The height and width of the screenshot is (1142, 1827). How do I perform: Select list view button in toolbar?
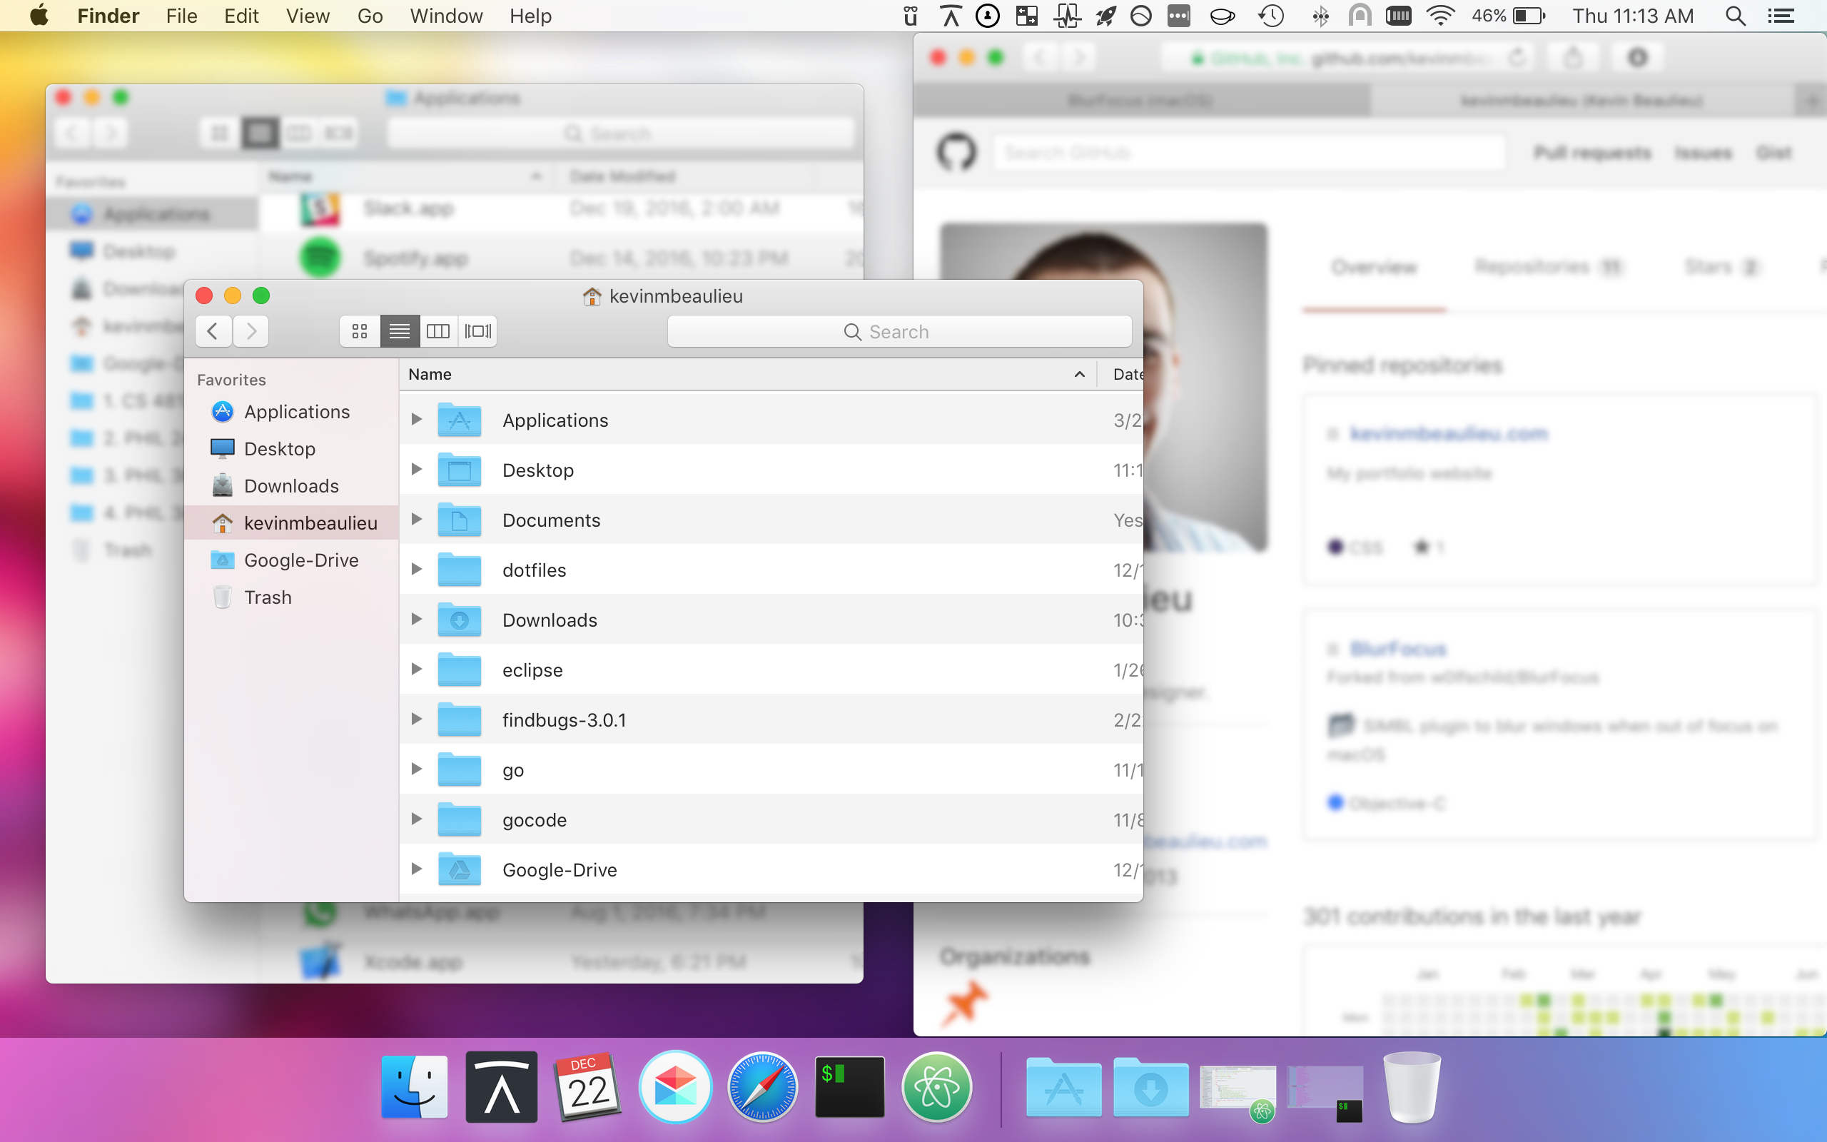400,332
